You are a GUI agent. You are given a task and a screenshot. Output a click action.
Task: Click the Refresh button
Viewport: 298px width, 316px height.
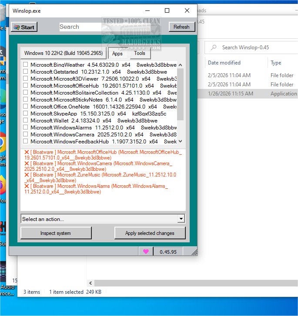181,27
